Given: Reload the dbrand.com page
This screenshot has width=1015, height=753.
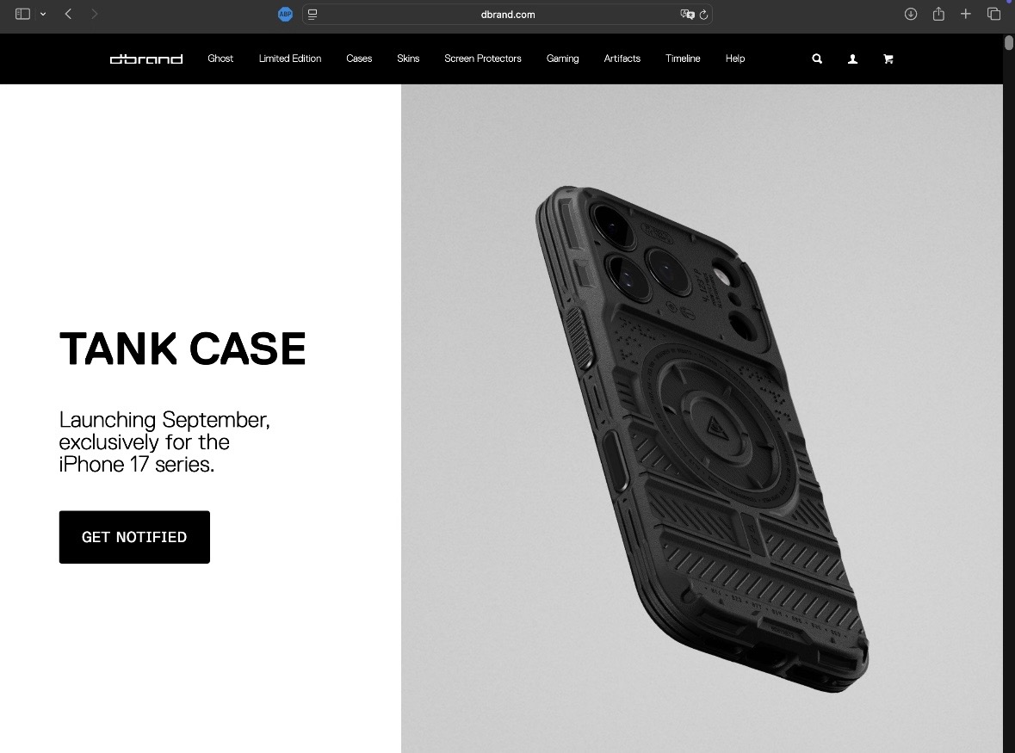Looking at the screenshot, I should 703,15.
